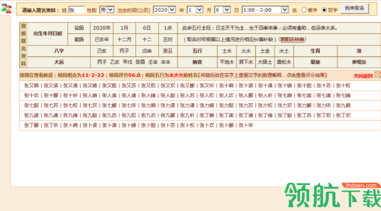Click the 摩羯座 constellation cell
Image resolution: width=381 pixels, height=211 pixels.
[x=359, y=62]
